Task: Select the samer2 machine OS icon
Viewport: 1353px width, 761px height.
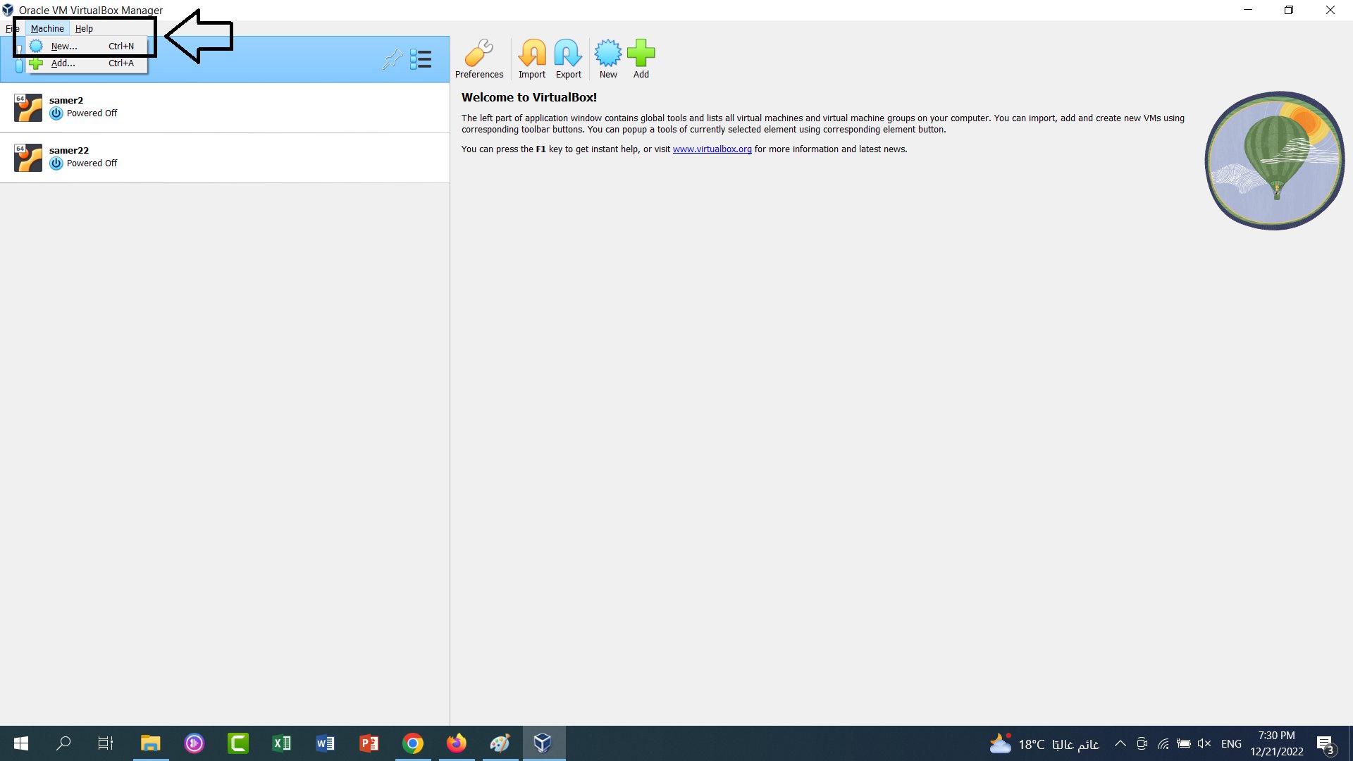Action: (28, 108)
